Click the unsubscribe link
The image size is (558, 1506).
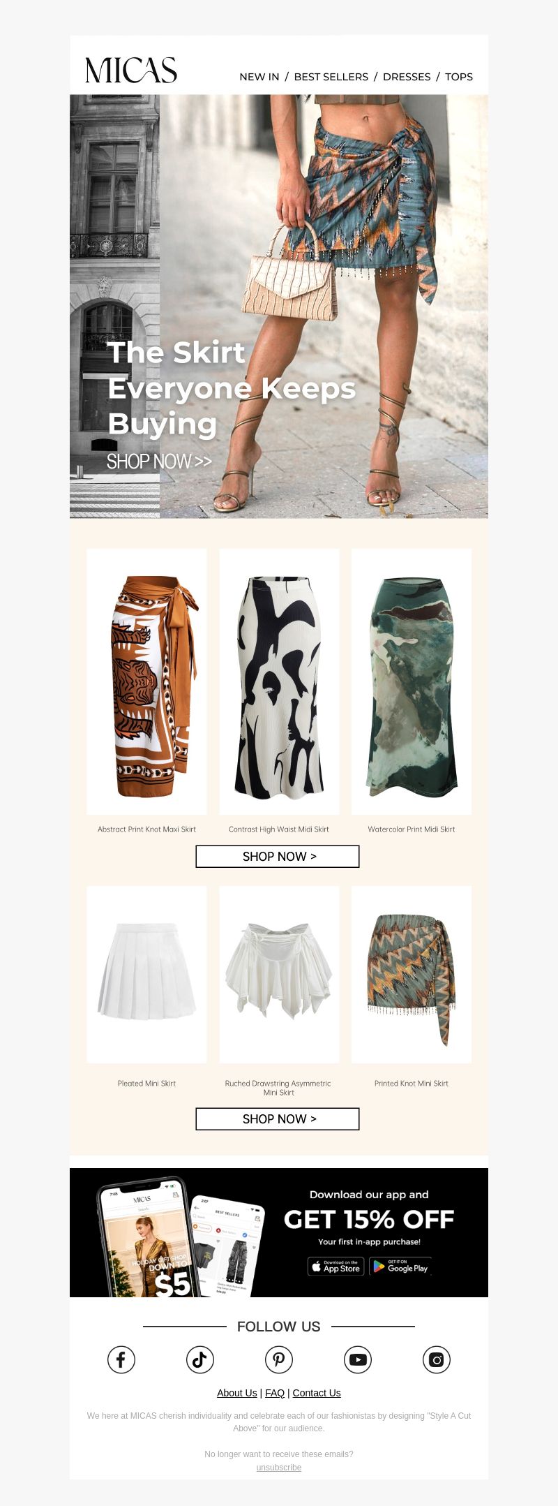(x=279, y=1468)
